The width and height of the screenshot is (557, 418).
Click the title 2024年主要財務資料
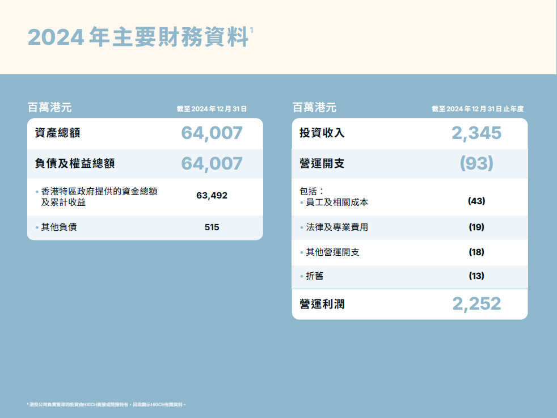pyautogui.click(x=138, y=37)
